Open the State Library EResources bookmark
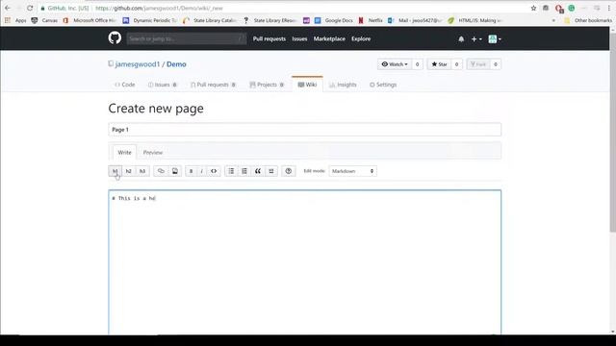Viewport: 616px width, 346px height. 270,20
